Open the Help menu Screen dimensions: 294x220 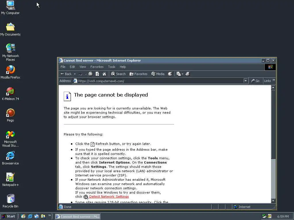tap(123, 67)
